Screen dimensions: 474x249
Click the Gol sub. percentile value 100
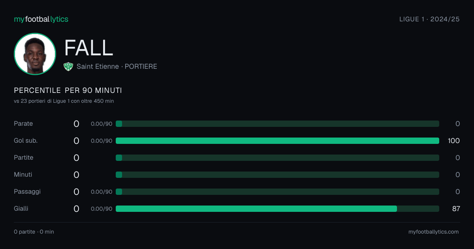click(454, 141)
